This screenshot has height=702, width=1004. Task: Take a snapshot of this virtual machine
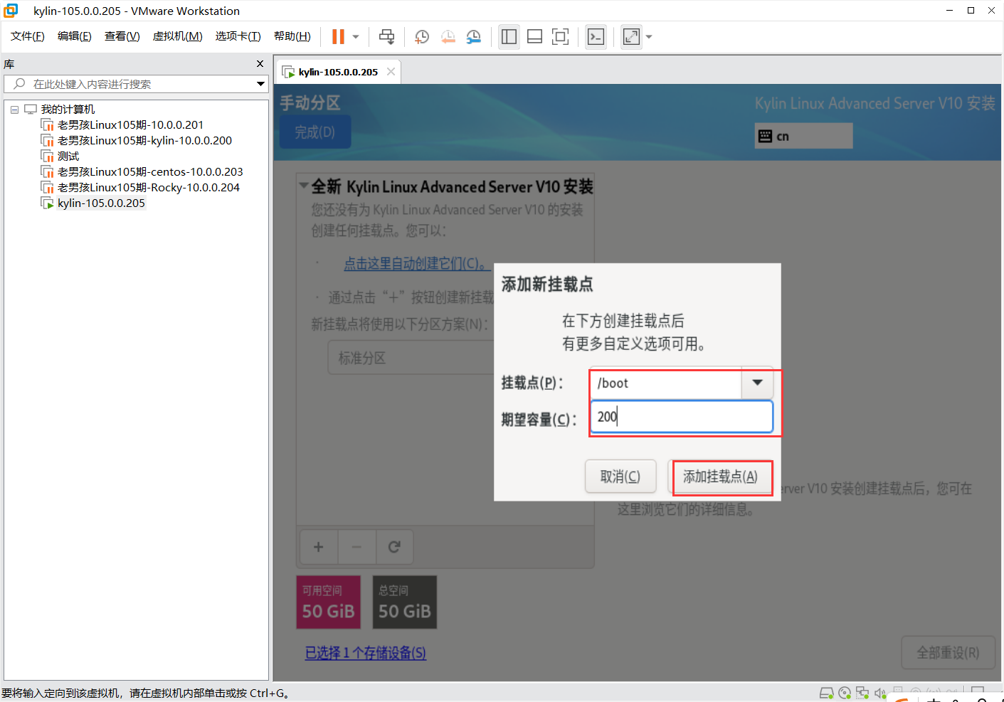[422, 37]
